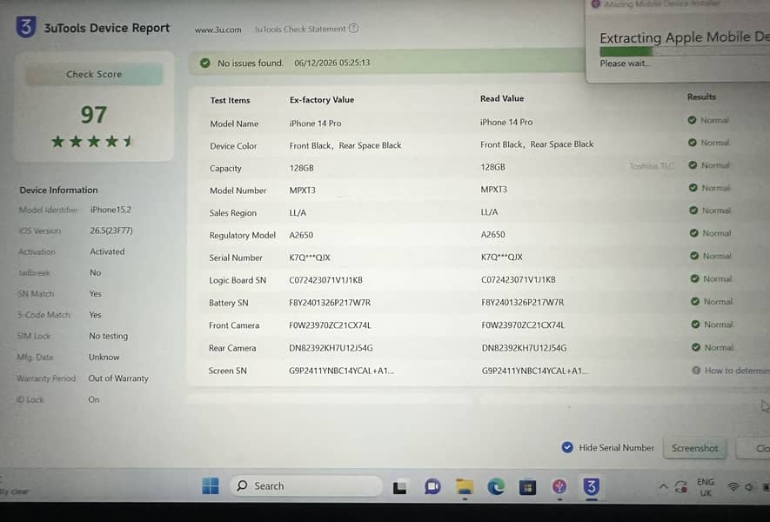Viewport: 770px width, 522px height.
Task: Click the iOS version value 26.5(23F77)
Action: (111, 231)
